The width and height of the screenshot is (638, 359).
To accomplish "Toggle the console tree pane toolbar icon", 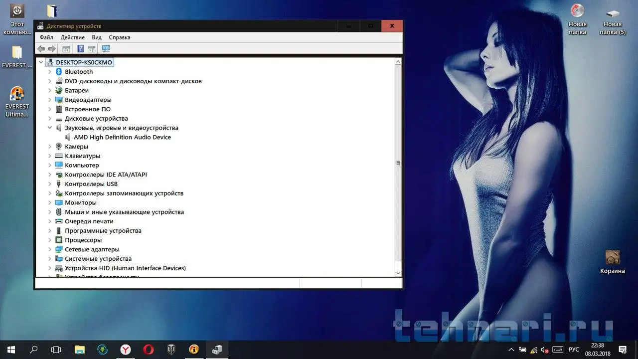I will pos(66,49).
